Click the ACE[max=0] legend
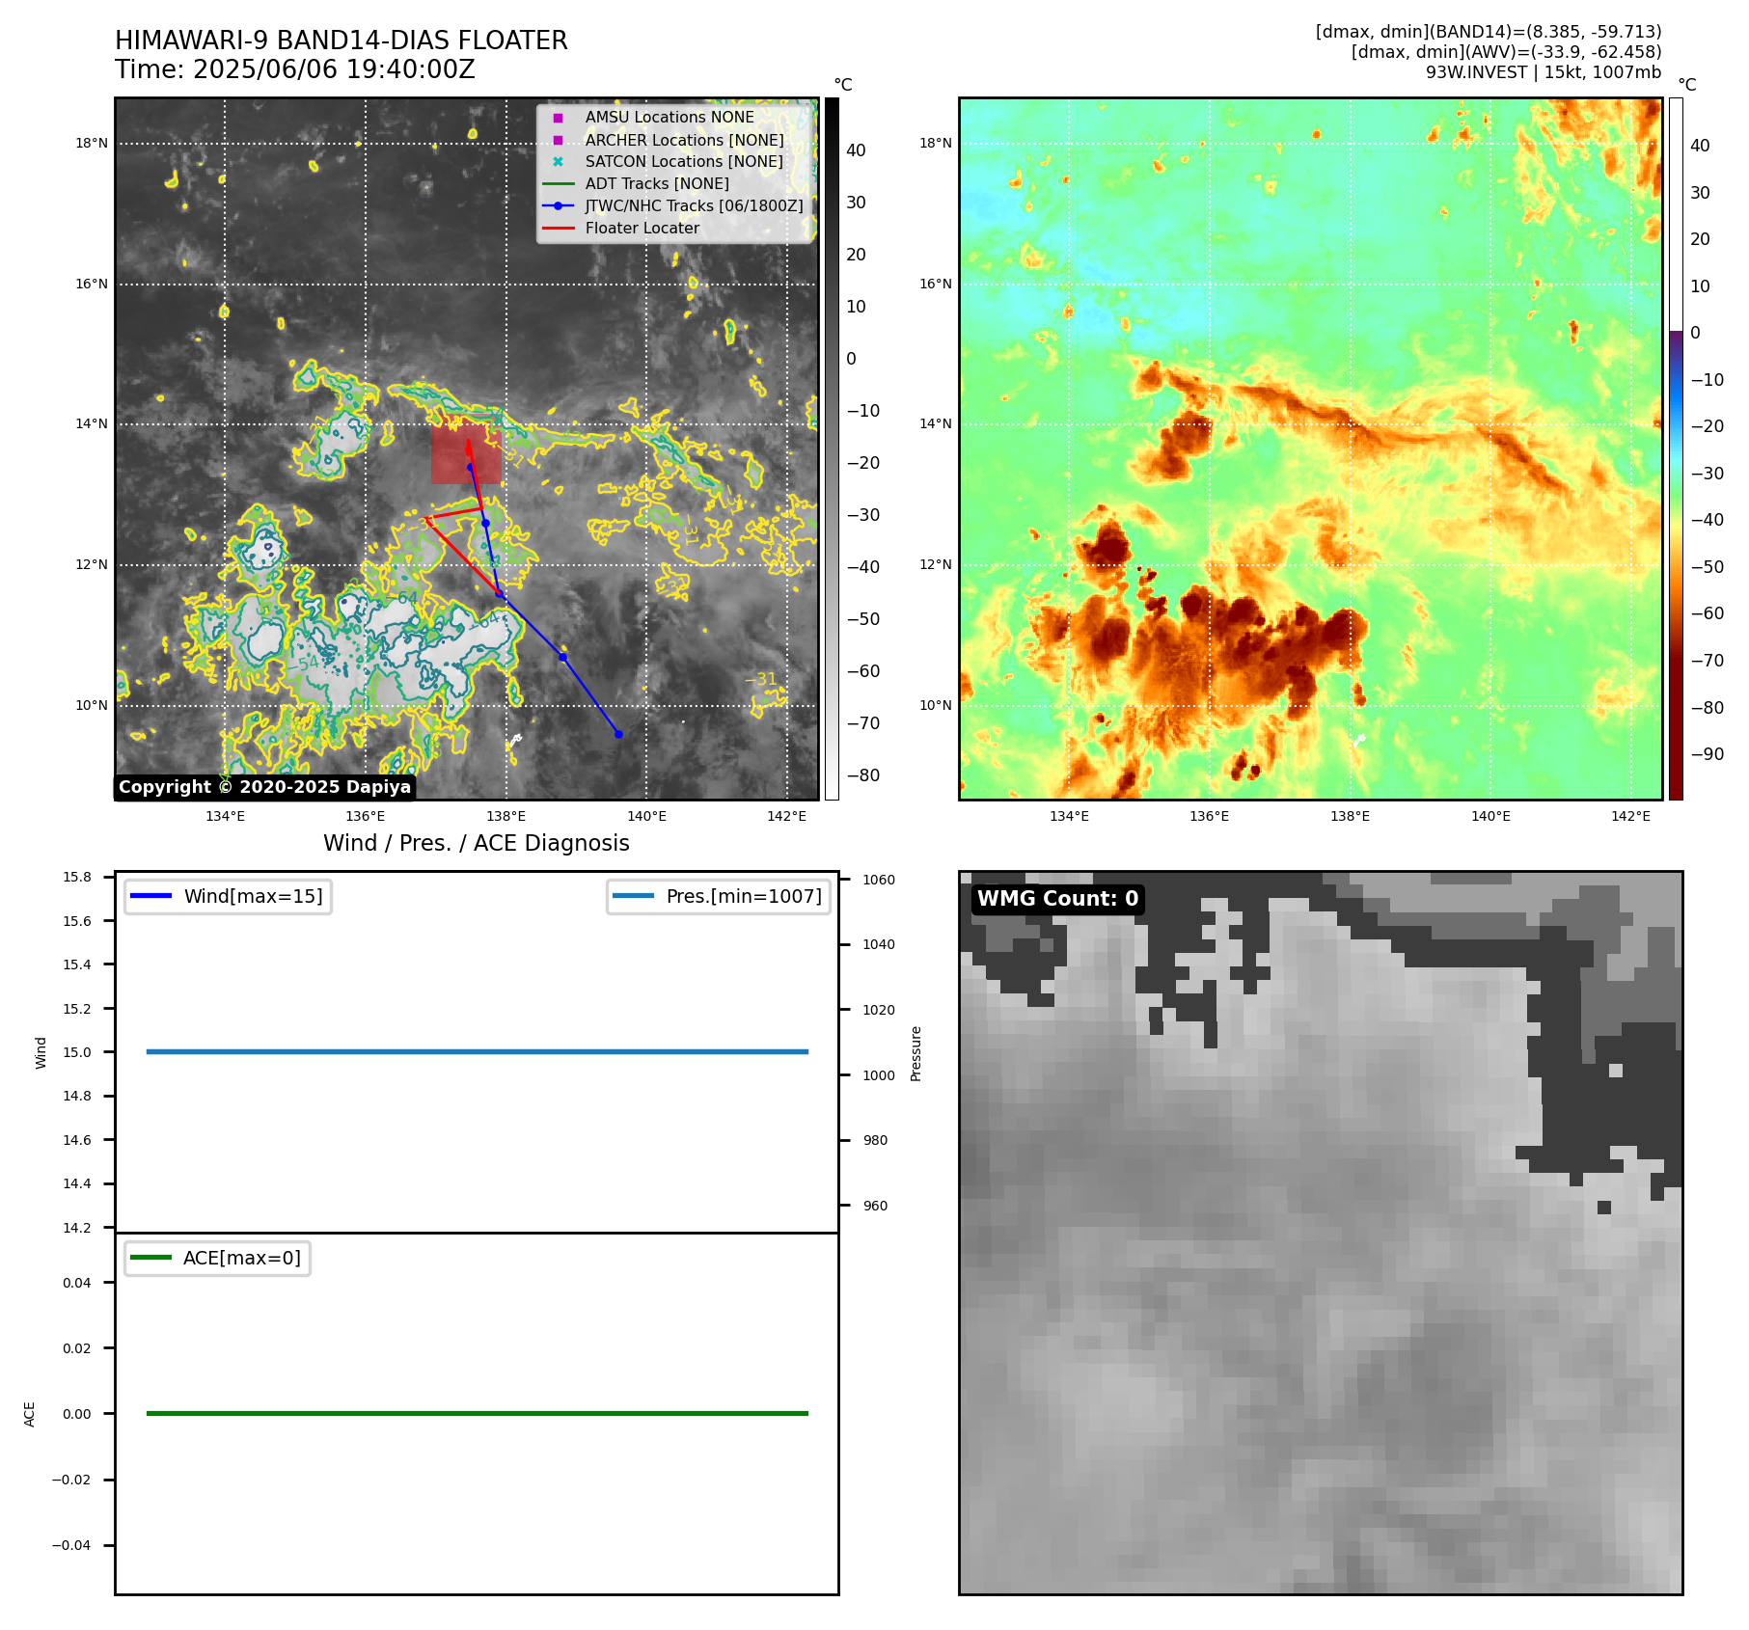This screenshot has height=1630, width=1749. point(217,1258)
